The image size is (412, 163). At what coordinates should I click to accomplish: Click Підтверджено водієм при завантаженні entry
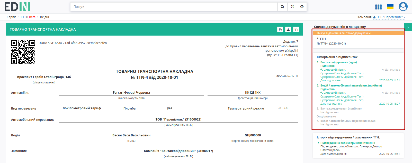tap(348, 143)
